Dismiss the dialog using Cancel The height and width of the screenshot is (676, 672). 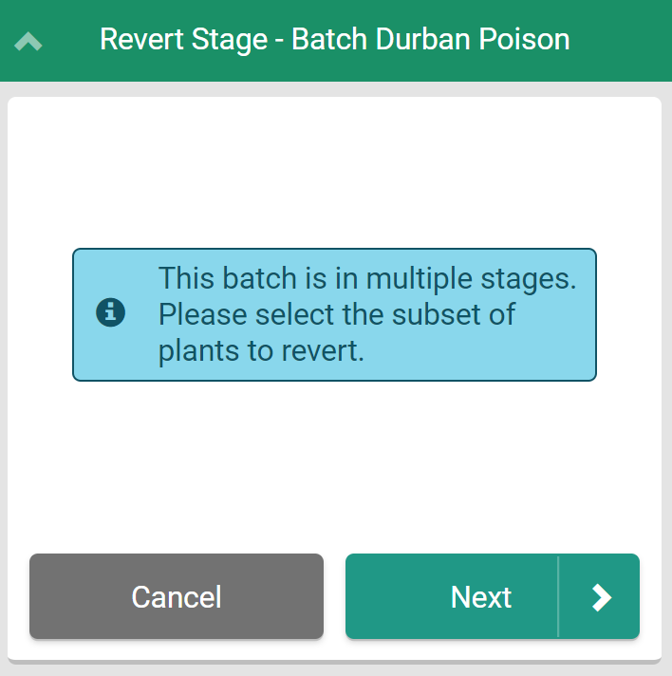point(177,596)
